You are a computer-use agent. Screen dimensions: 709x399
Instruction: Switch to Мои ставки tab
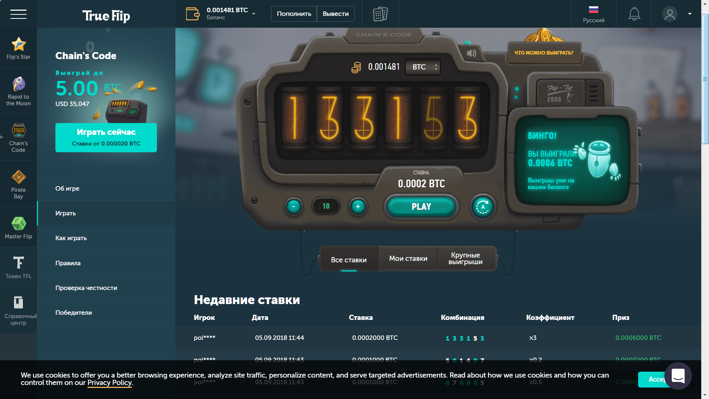[x=408, y=259]
